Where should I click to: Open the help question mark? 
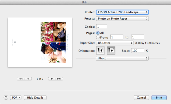coord(6,98)
